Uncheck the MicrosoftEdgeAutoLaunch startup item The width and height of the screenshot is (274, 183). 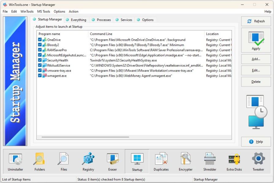tap(40, 55)
